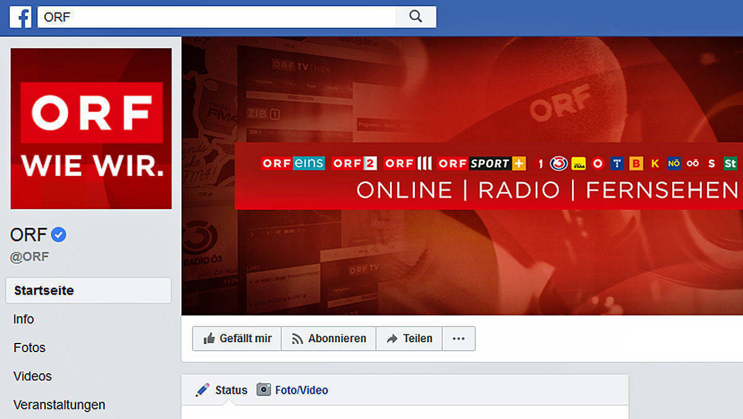Click the yellow K regional logo
Viewport: 743px width, 419px height.
coord(655,163)
